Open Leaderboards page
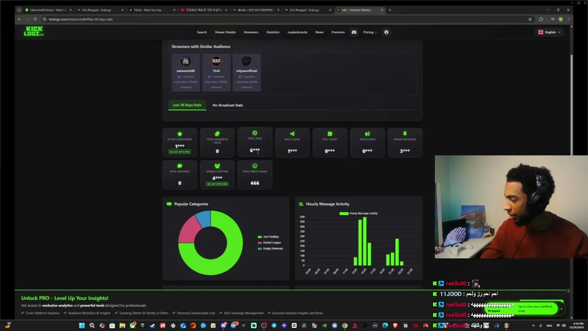 tap(297, 32)
